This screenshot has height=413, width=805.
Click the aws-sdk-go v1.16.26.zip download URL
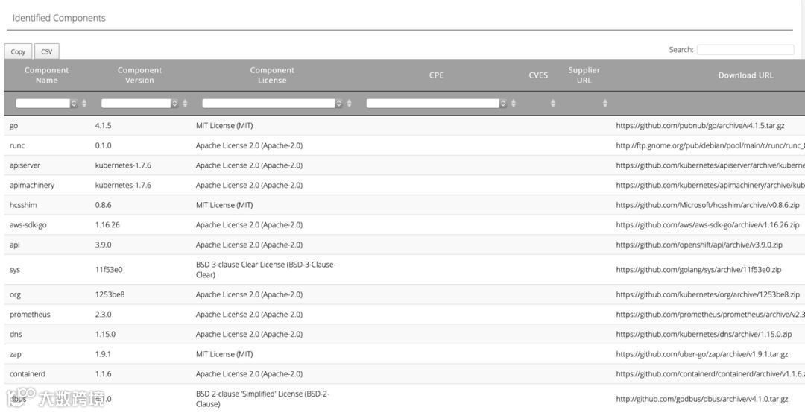[x=707, y=225]
